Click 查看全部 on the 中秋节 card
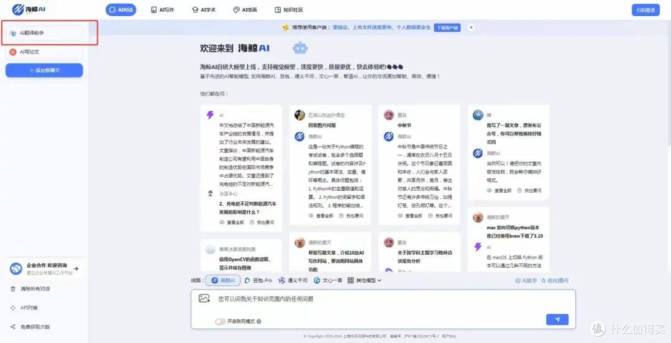Viewport: 671px width, 343px height. pos(410,216)
